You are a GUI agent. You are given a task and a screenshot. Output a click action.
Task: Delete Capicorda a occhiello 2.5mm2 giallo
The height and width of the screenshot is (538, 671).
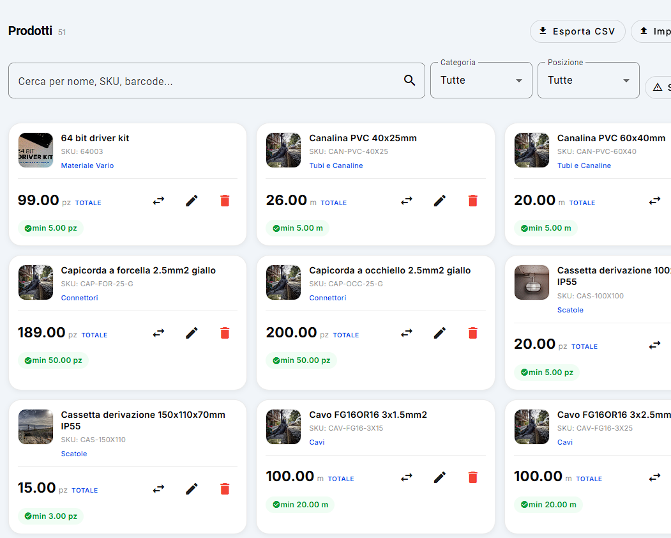(x=473, y=333)
